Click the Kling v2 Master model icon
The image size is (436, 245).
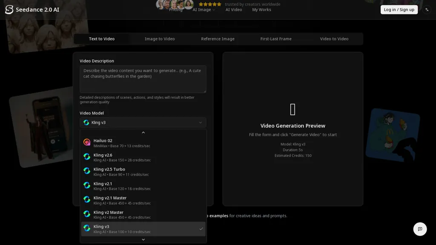(x=87, y=214)
